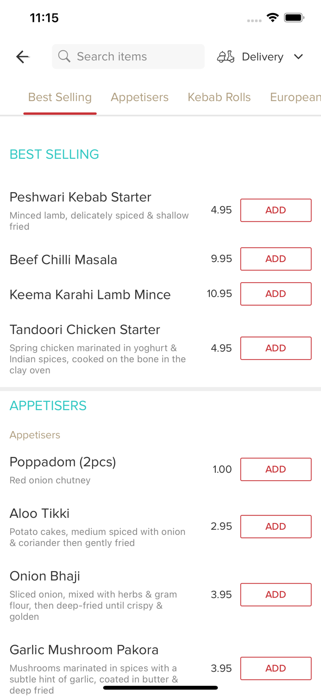Screen dimensions: 321x696
Task: Add Keema Karahi Lamb Mince
Action: click(276, 294)
